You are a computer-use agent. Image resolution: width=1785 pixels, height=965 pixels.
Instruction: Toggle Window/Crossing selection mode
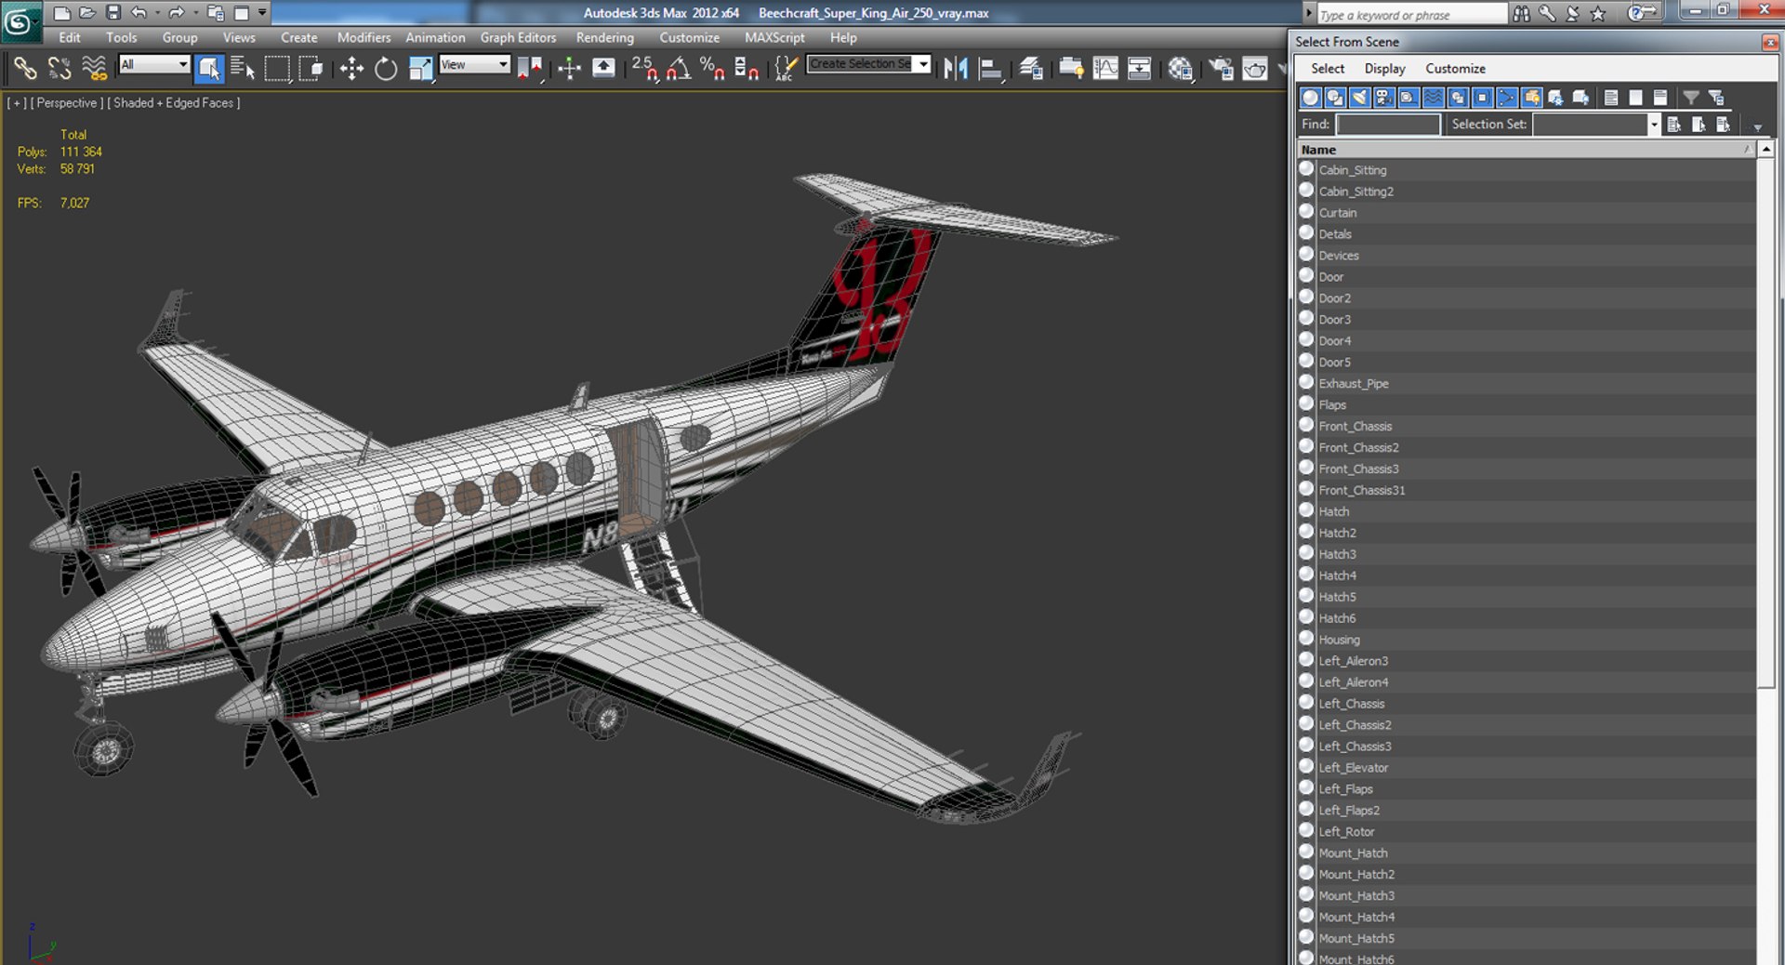click(x=311, y=68)
